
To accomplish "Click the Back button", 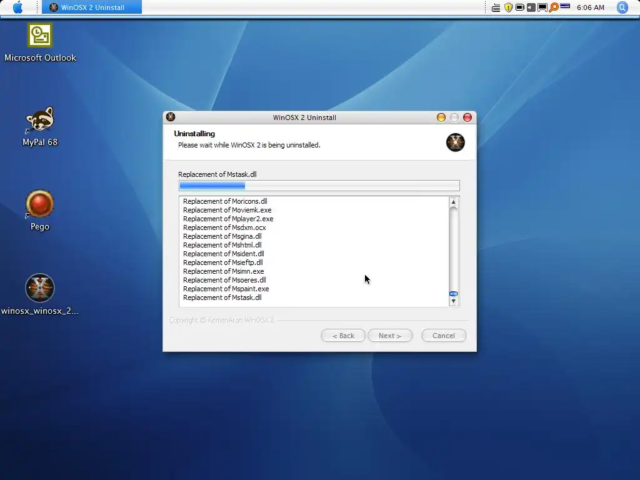I will pos(343,336).
